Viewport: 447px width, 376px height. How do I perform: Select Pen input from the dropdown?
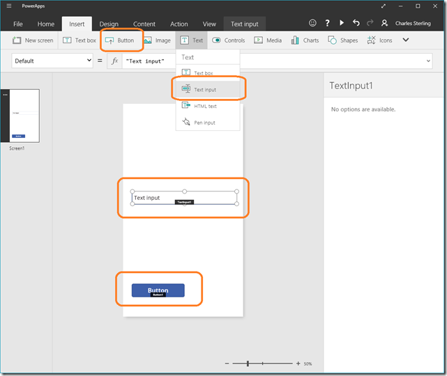pos(204,123)
